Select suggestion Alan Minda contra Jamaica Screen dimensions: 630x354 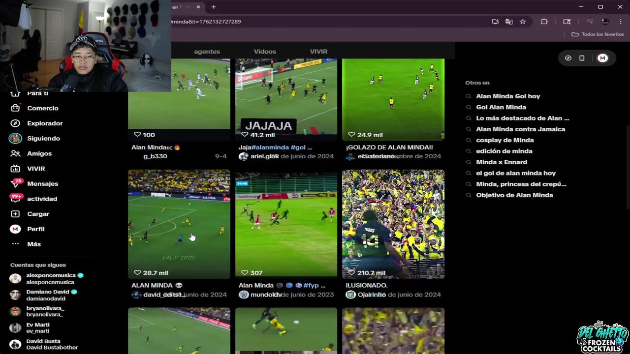pyautogui.click(x=520, y=129)
